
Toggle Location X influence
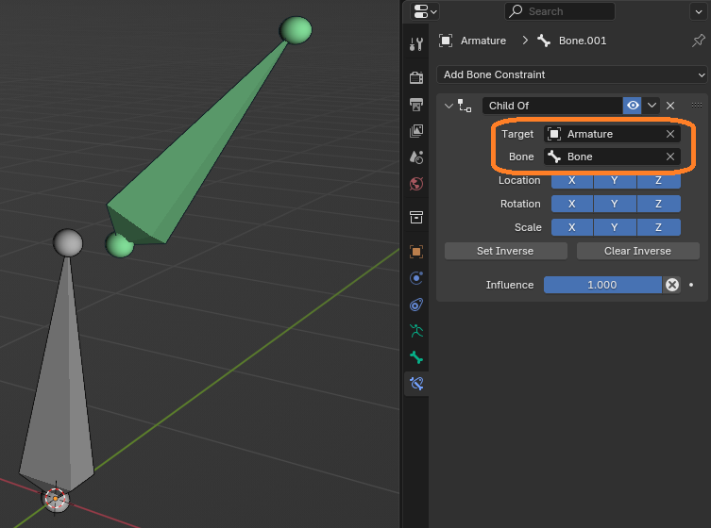pyautogui.click(x=572, y=180)
